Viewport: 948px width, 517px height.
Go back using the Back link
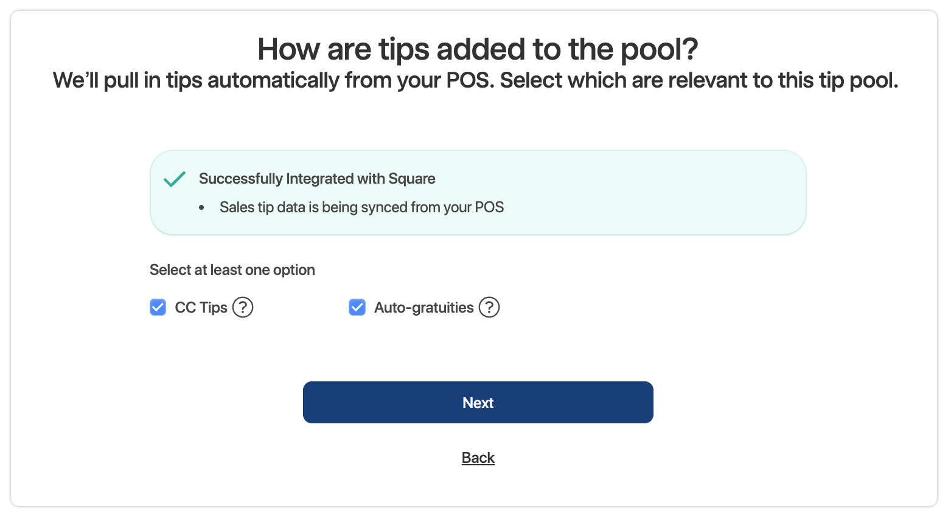478,457
